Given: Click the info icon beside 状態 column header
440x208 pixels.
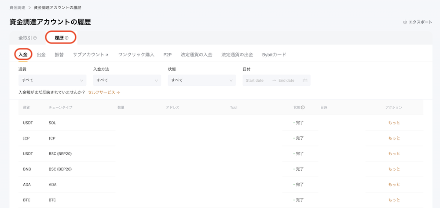Looking at the screenshot, I should coord(303,107).
